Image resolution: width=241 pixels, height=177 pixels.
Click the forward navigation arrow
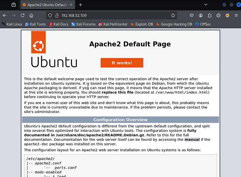point(14,16)
